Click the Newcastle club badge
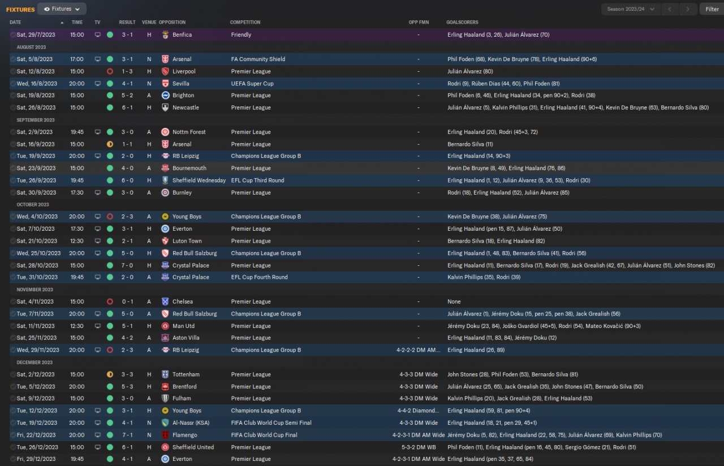The height and width of the screenshot is (466, 724). 165,107
